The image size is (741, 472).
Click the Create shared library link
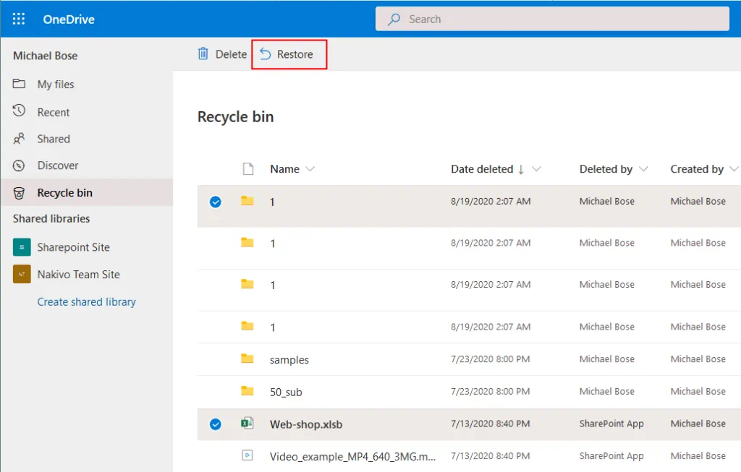pos(86,302)
